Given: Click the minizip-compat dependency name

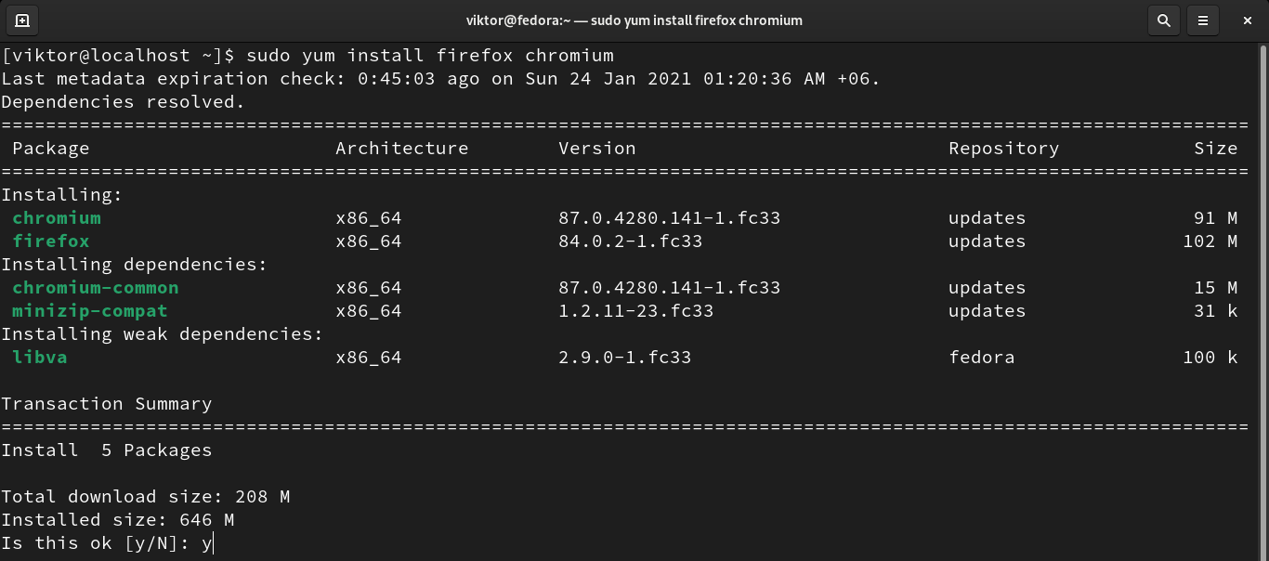Looking at the screenshot, I should (x=90, y=311).
